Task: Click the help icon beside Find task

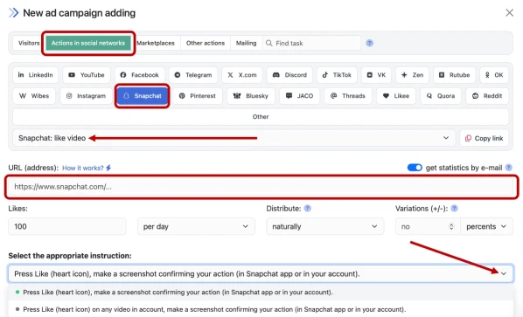Action: [370, 43]
